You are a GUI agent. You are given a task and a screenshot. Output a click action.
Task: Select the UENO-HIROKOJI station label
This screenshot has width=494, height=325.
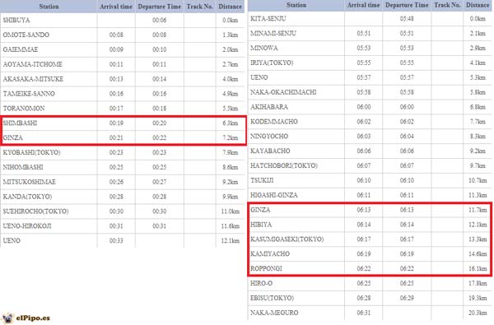pos(27,225)
